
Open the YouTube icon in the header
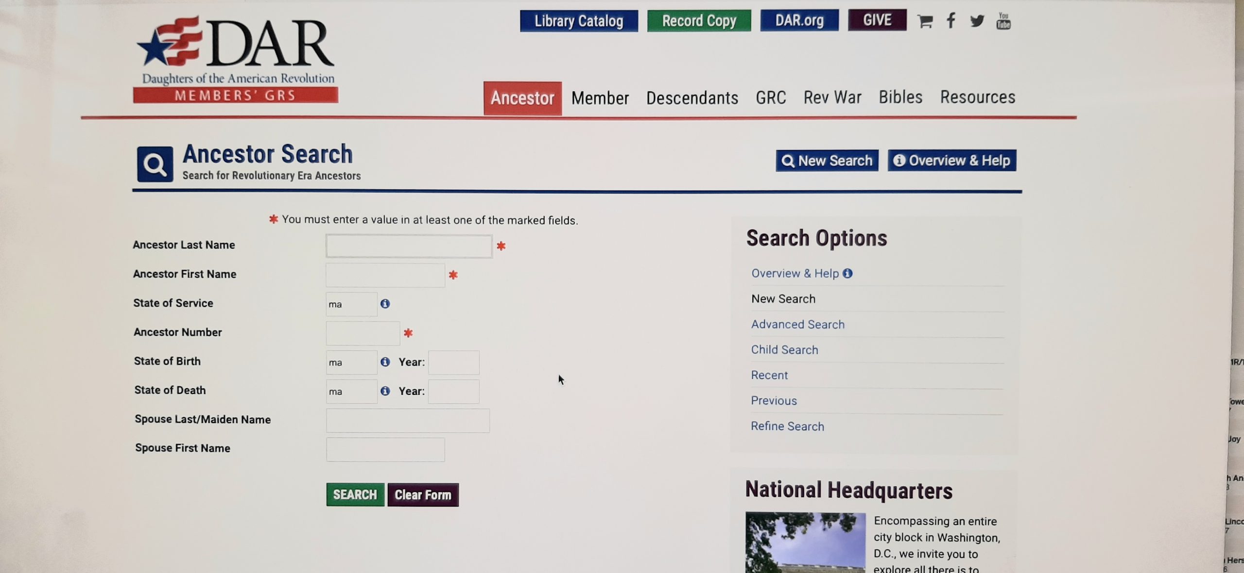(x=1003, y=21)
